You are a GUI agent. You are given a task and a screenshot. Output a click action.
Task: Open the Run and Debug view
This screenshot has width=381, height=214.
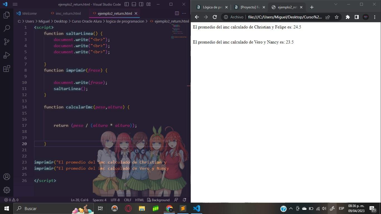click(7, 55)
